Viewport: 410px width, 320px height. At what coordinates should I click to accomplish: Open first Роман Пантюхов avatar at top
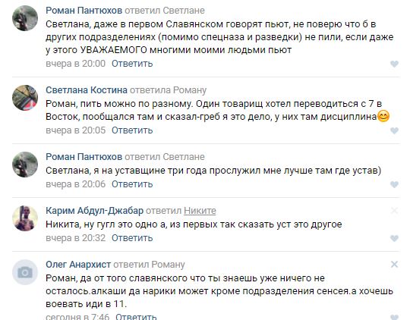point(25,18)
